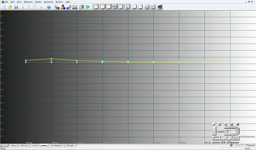Screen dimensions: 256x150
Task: Click the cyan reference point at 50% gray
Action: pyautogui.click(x=128, y=61)
